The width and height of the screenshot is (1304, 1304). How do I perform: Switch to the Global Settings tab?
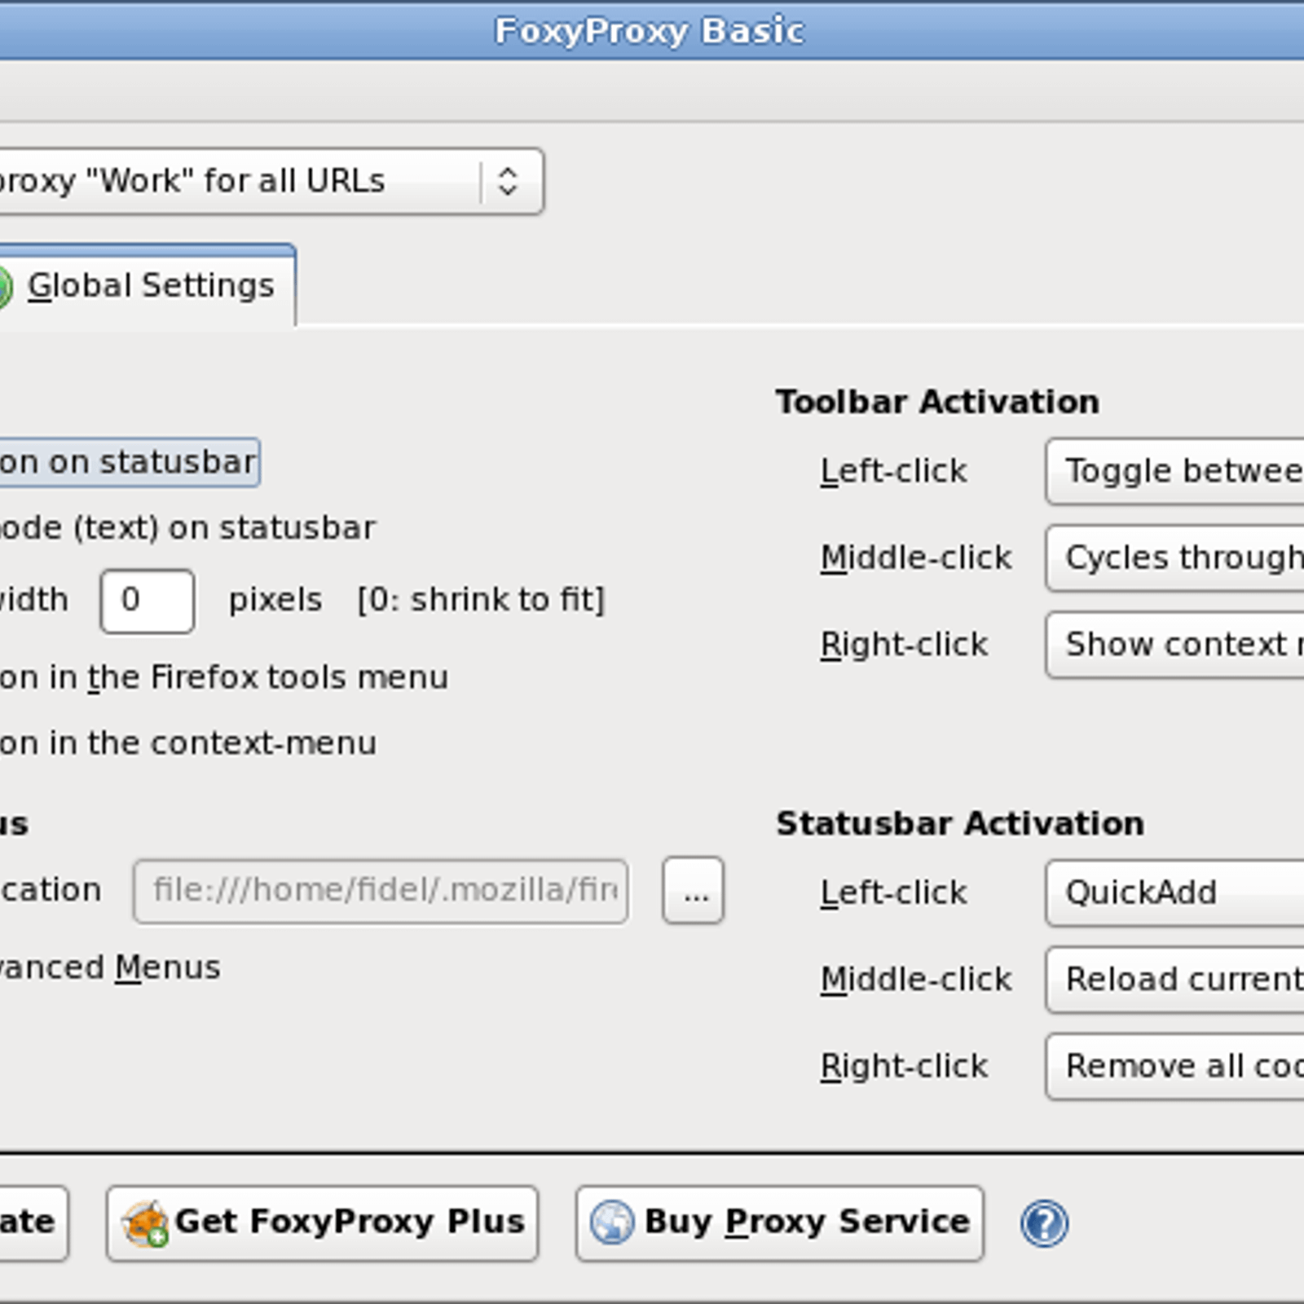[x=147, y=285]
